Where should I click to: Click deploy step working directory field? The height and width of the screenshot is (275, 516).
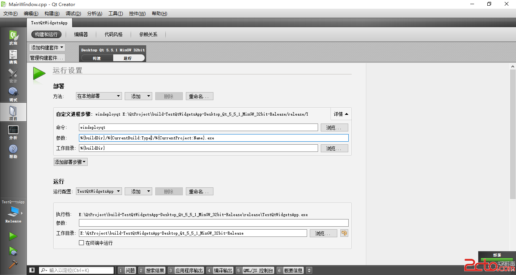coord(198,148)
